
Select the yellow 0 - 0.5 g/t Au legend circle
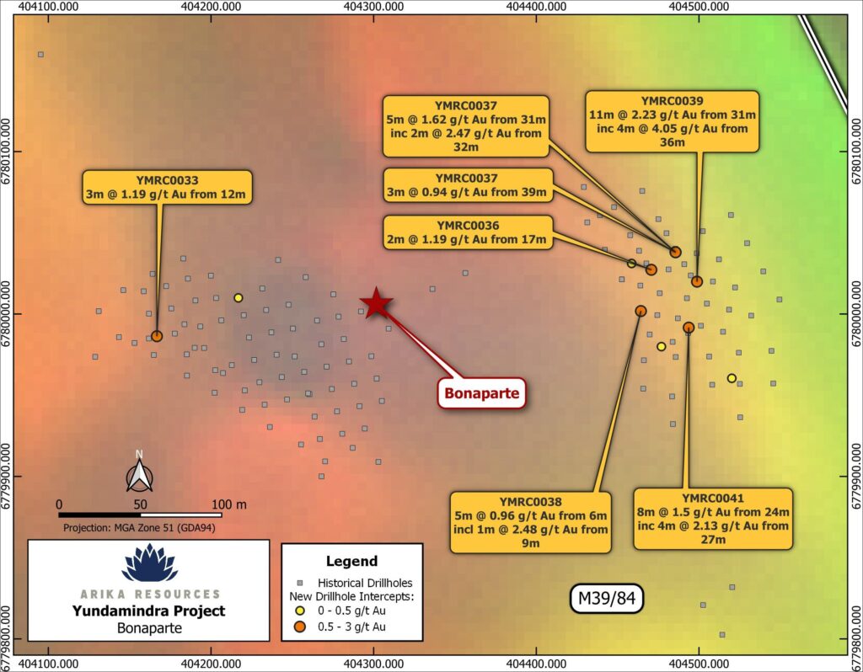coord(298,611)
